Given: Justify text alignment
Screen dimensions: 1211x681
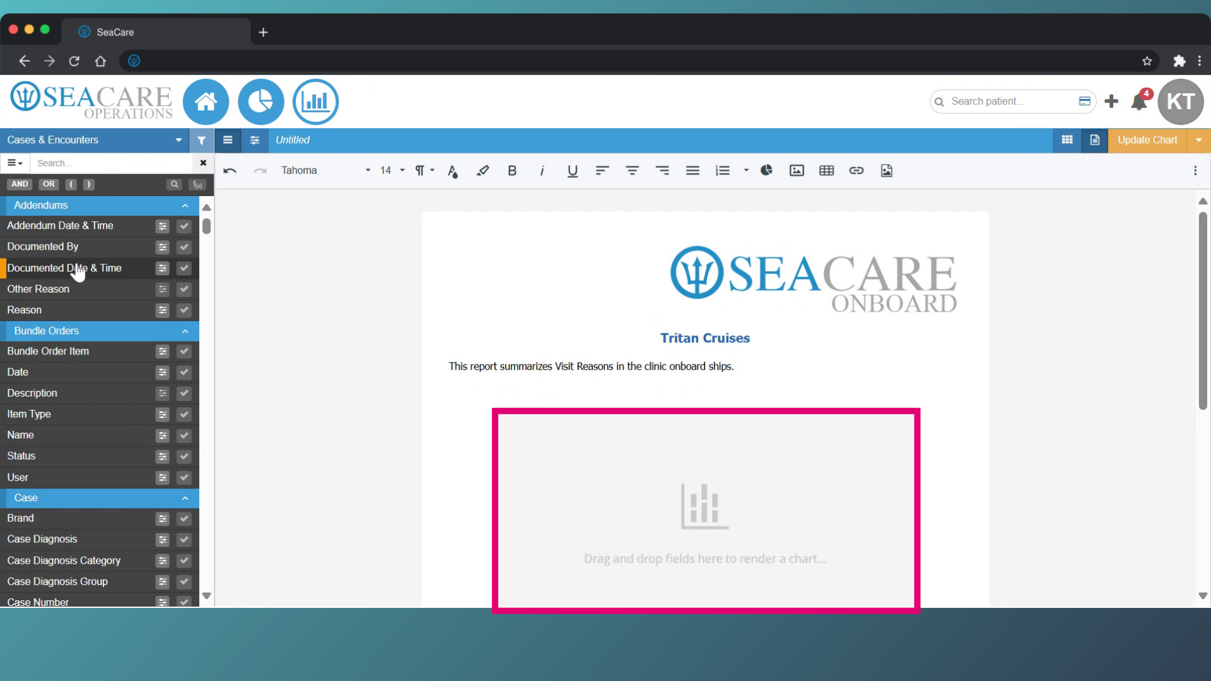Looking at the screenshot, I should tap(693, 170).
